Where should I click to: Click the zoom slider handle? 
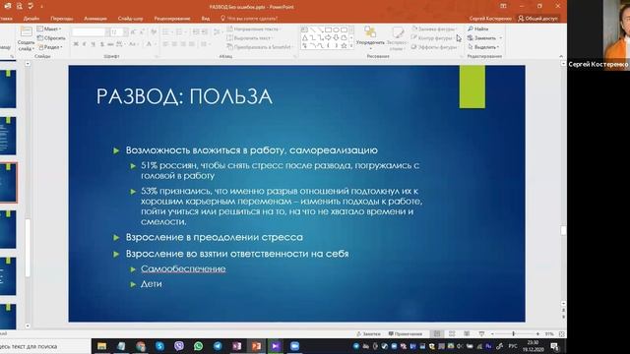point(513,334)
